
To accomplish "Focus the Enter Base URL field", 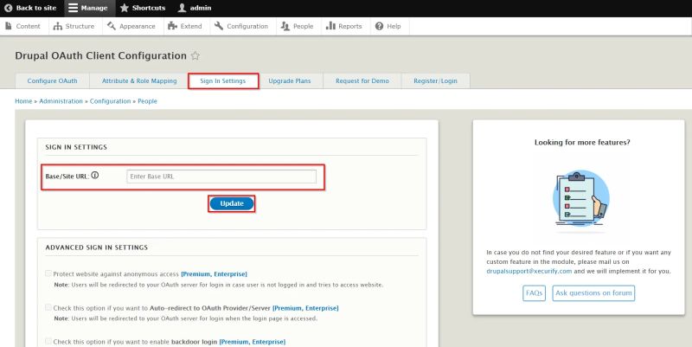I will click(x=221, y=177).
